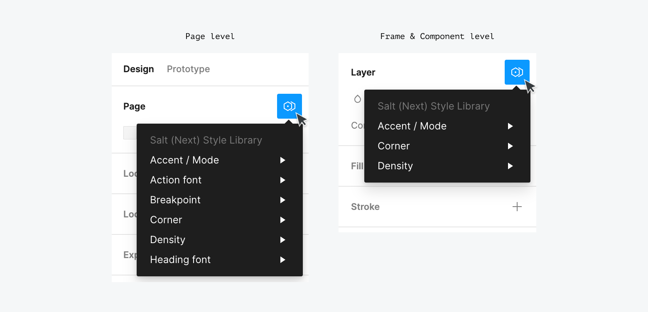Expand the Accent / Mode submenu arrow
Screen dimensions: 648x312
283,160
